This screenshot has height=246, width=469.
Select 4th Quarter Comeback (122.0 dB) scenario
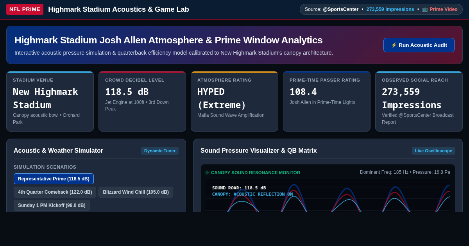(55, 192)
